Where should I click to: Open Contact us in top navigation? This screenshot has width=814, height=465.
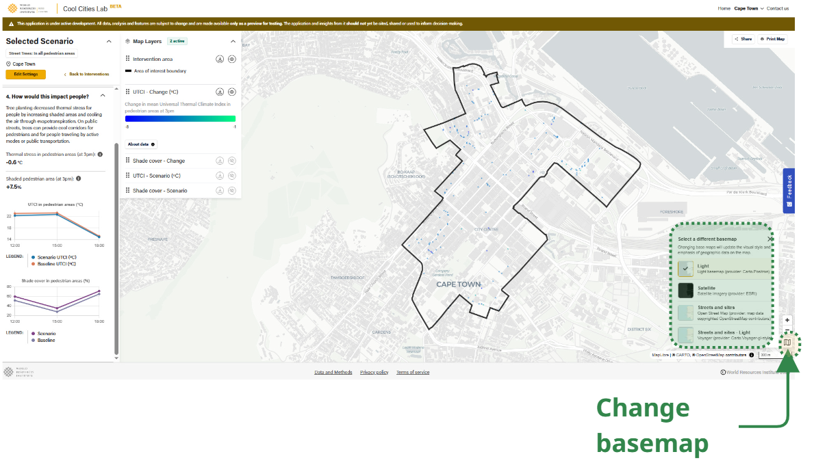tap(778, 8)
